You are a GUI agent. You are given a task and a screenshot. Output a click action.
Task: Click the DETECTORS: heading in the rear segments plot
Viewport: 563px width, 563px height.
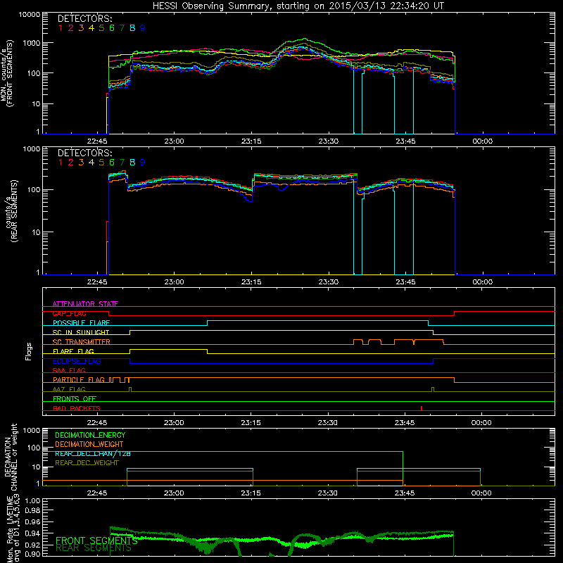pos(85,153)
